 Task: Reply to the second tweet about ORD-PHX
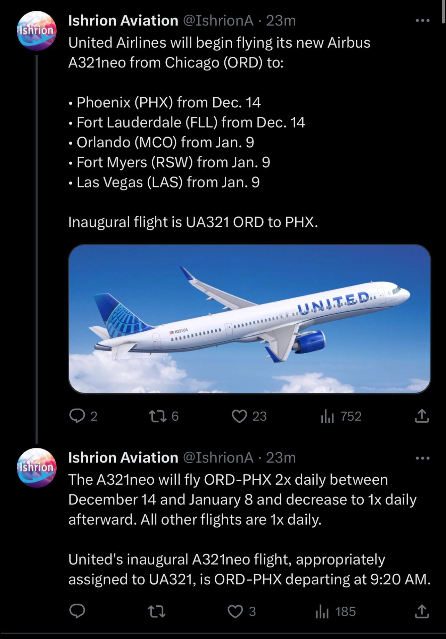click(x=77, y=611)
